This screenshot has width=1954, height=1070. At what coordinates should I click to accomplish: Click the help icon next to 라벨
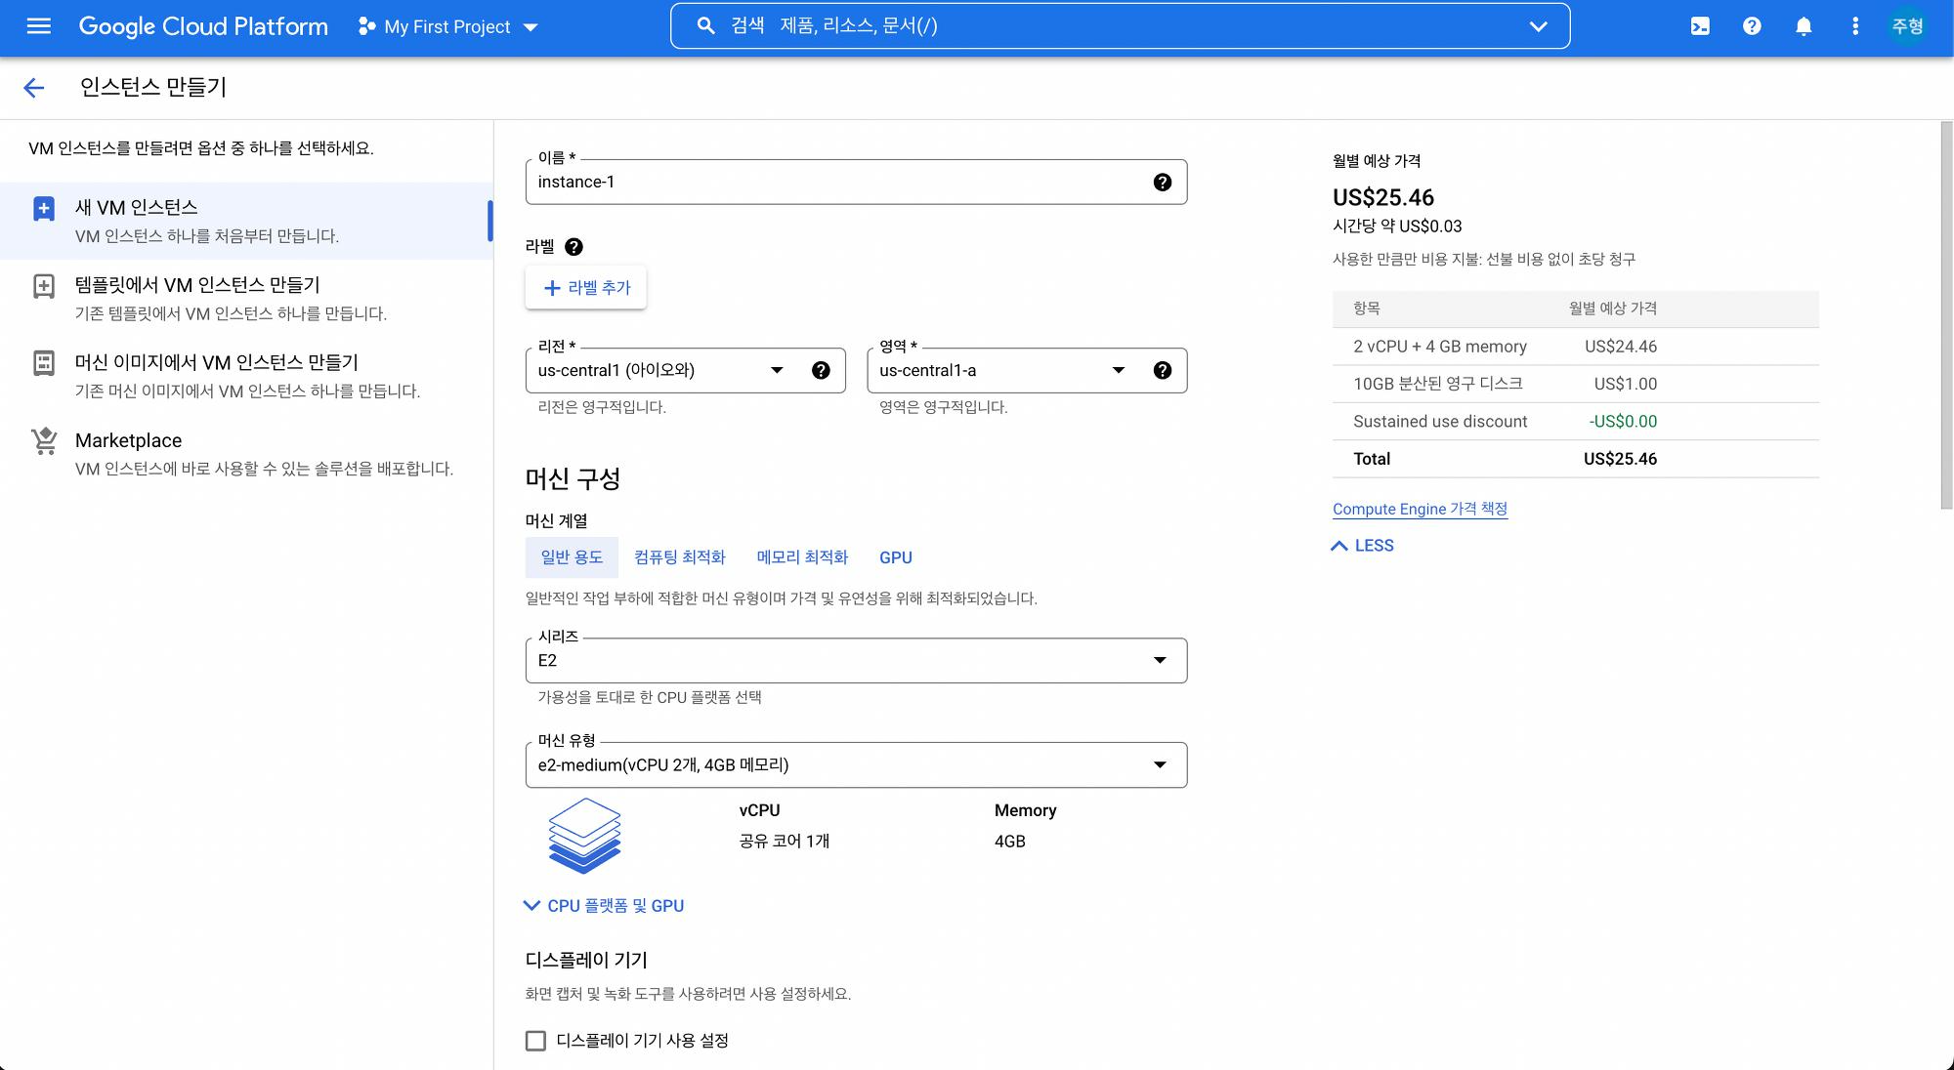point(574,247)
